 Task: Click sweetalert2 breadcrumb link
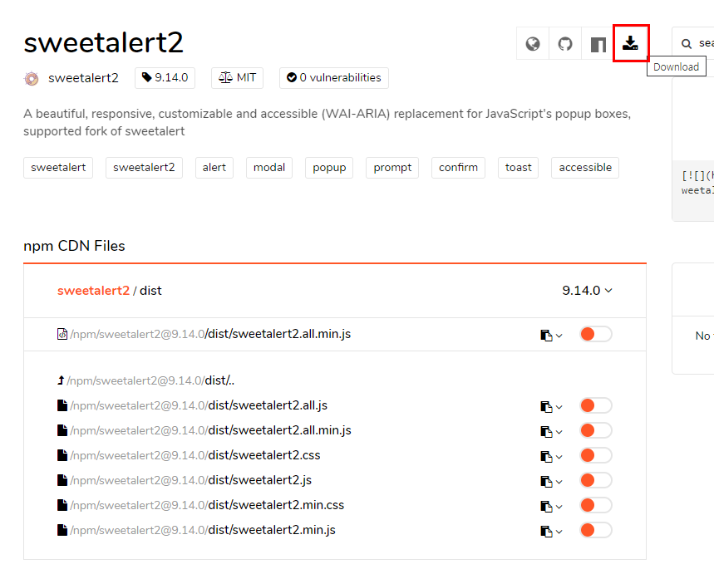point(93,291)
